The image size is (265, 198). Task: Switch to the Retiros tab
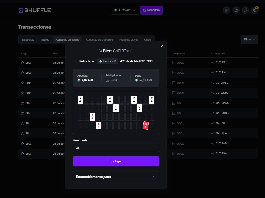coord(45,40)
